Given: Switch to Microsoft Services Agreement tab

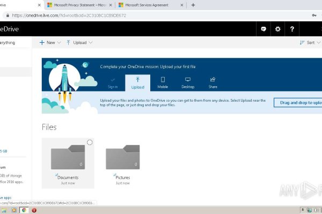Looking at the screenshot, I should click(148, 5).
